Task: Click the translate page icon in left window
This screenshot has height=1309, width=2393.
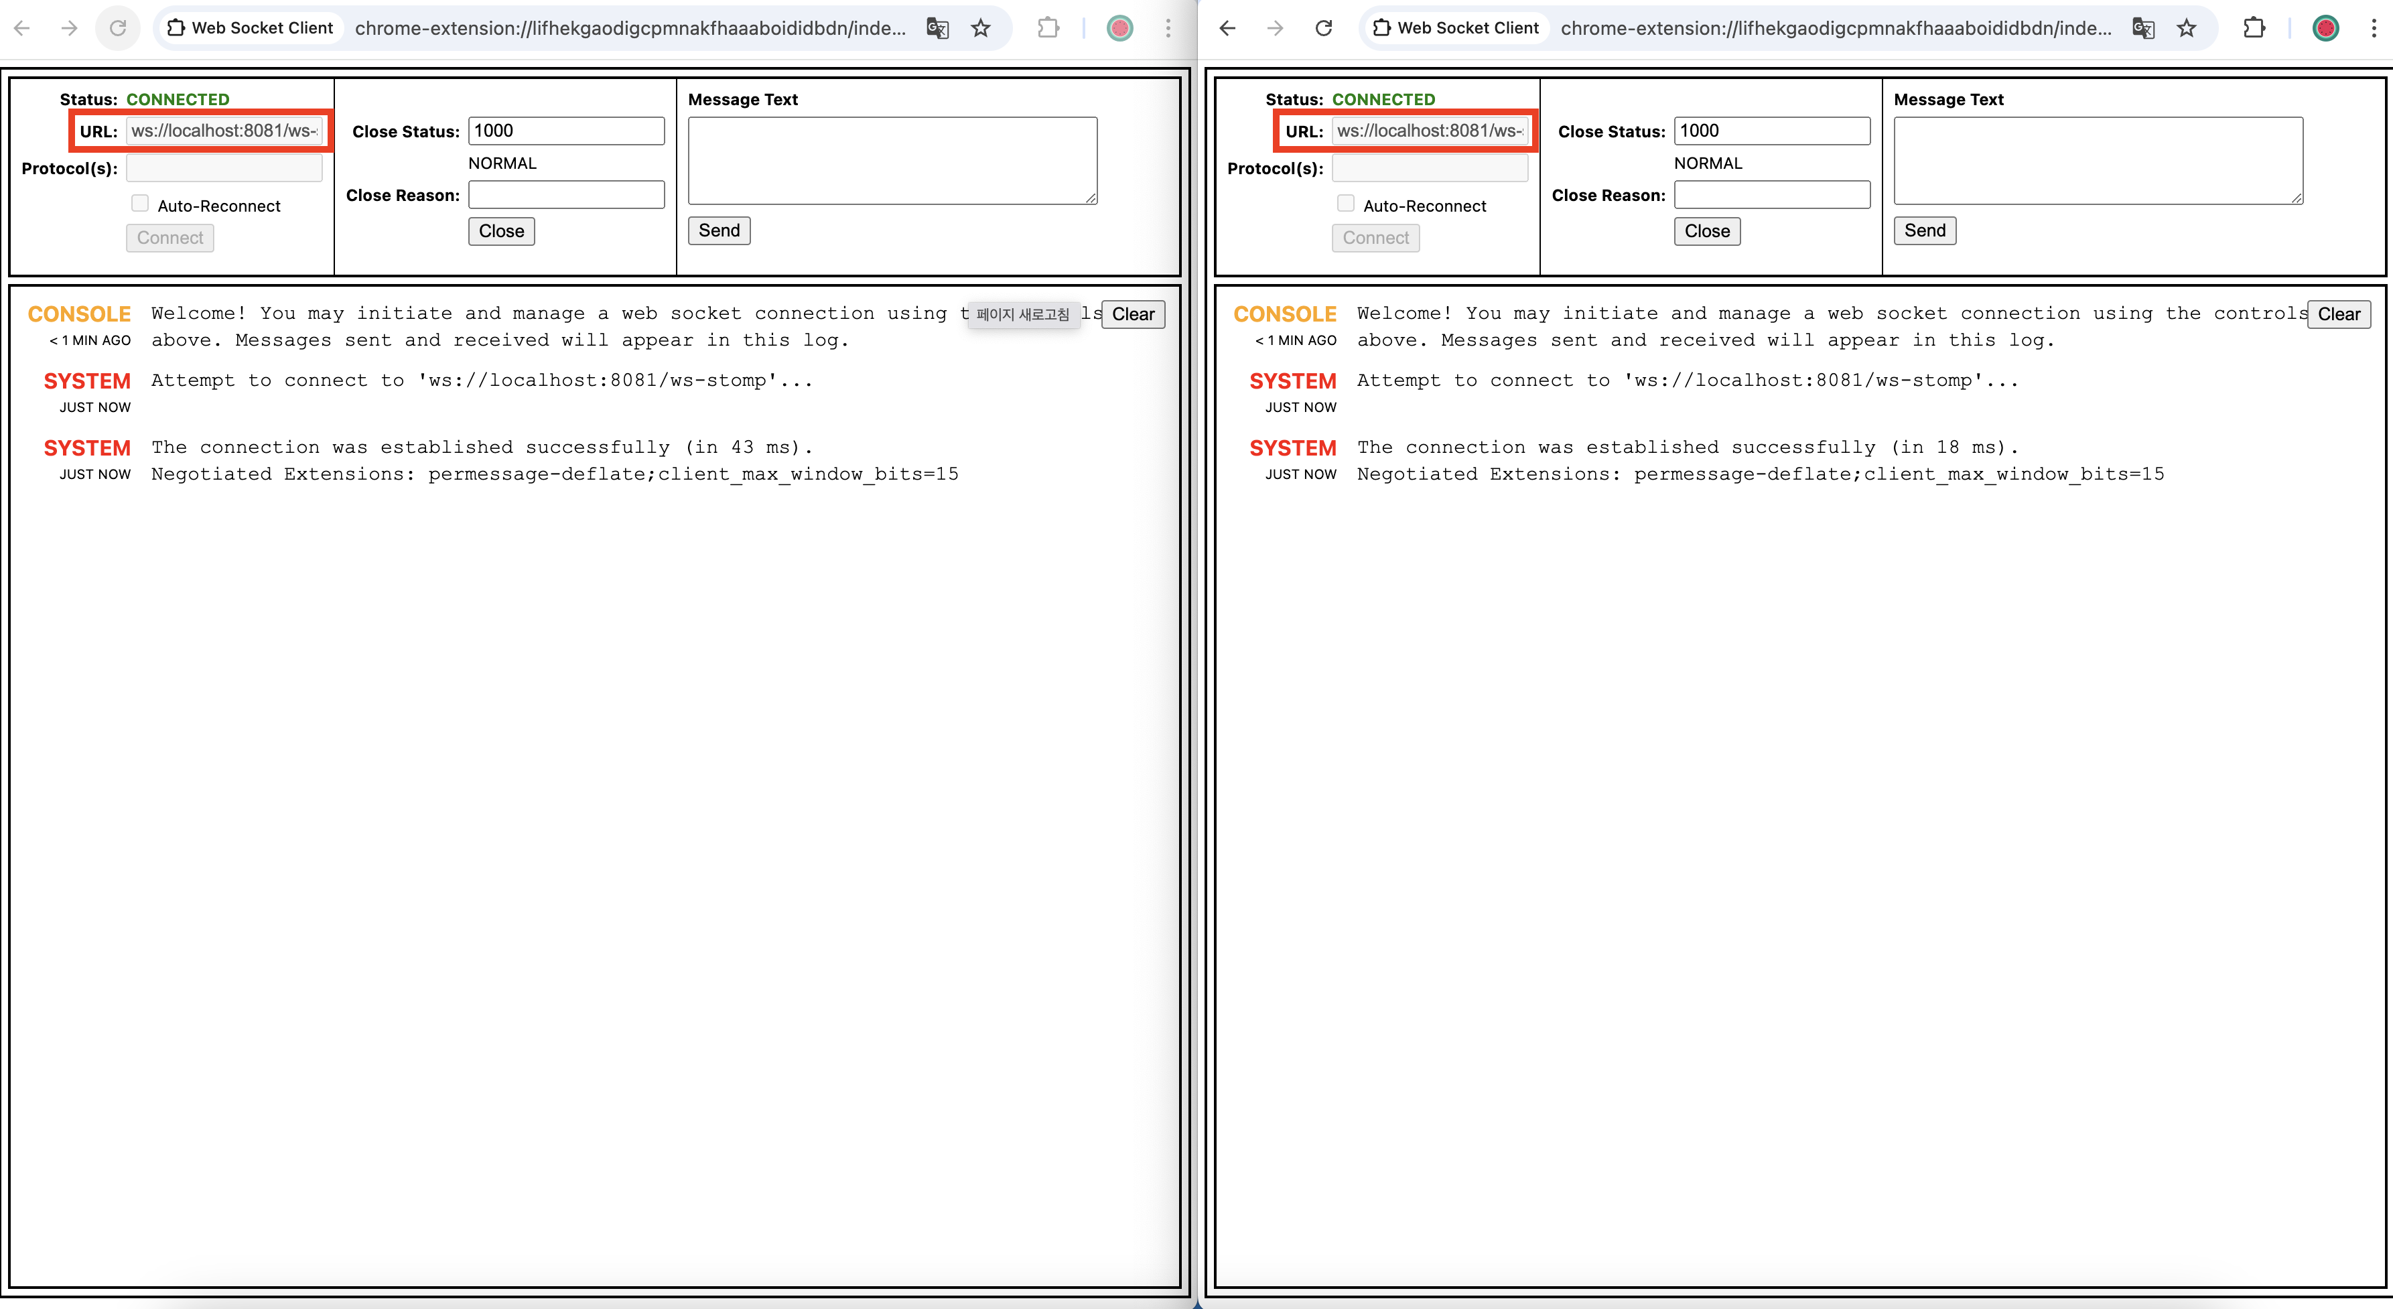Action: tap(937, 28)
